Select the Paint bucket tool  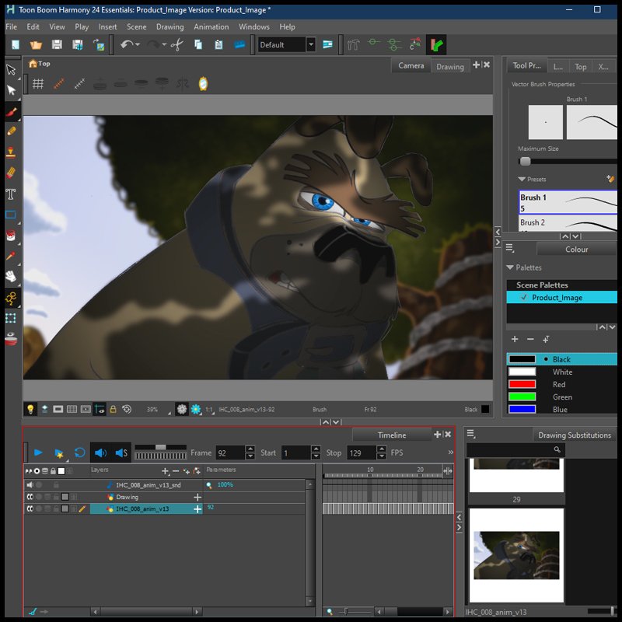coord(11,236)
